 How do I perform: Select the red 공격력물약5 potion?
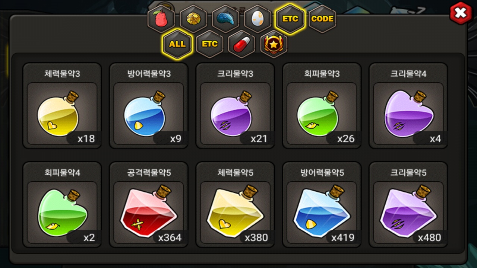pos(149,205)
